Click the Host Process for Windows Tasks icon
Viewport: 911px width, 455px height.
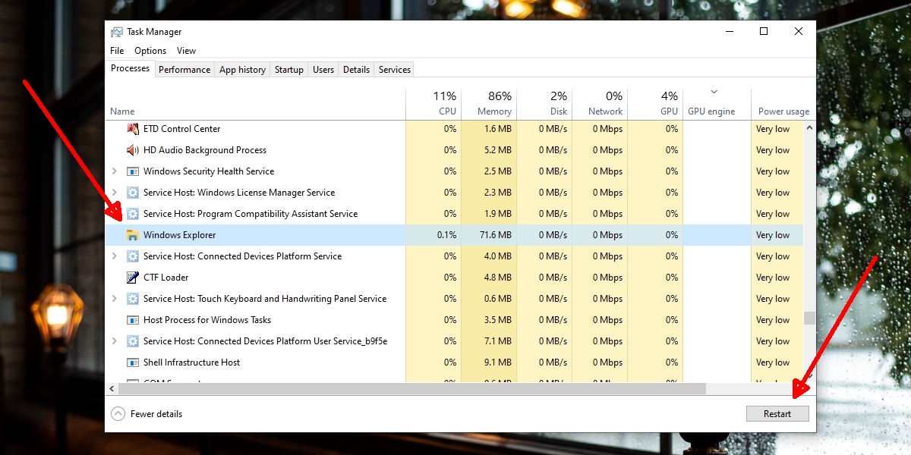pyautogui.click(x=133, y=320)
